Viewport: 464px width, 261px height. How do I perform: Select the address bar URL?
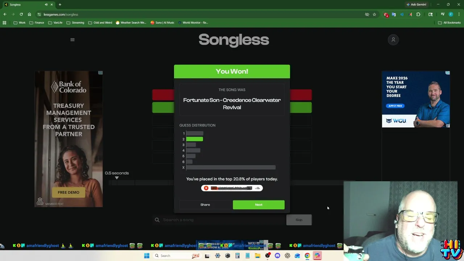point(61,14)
